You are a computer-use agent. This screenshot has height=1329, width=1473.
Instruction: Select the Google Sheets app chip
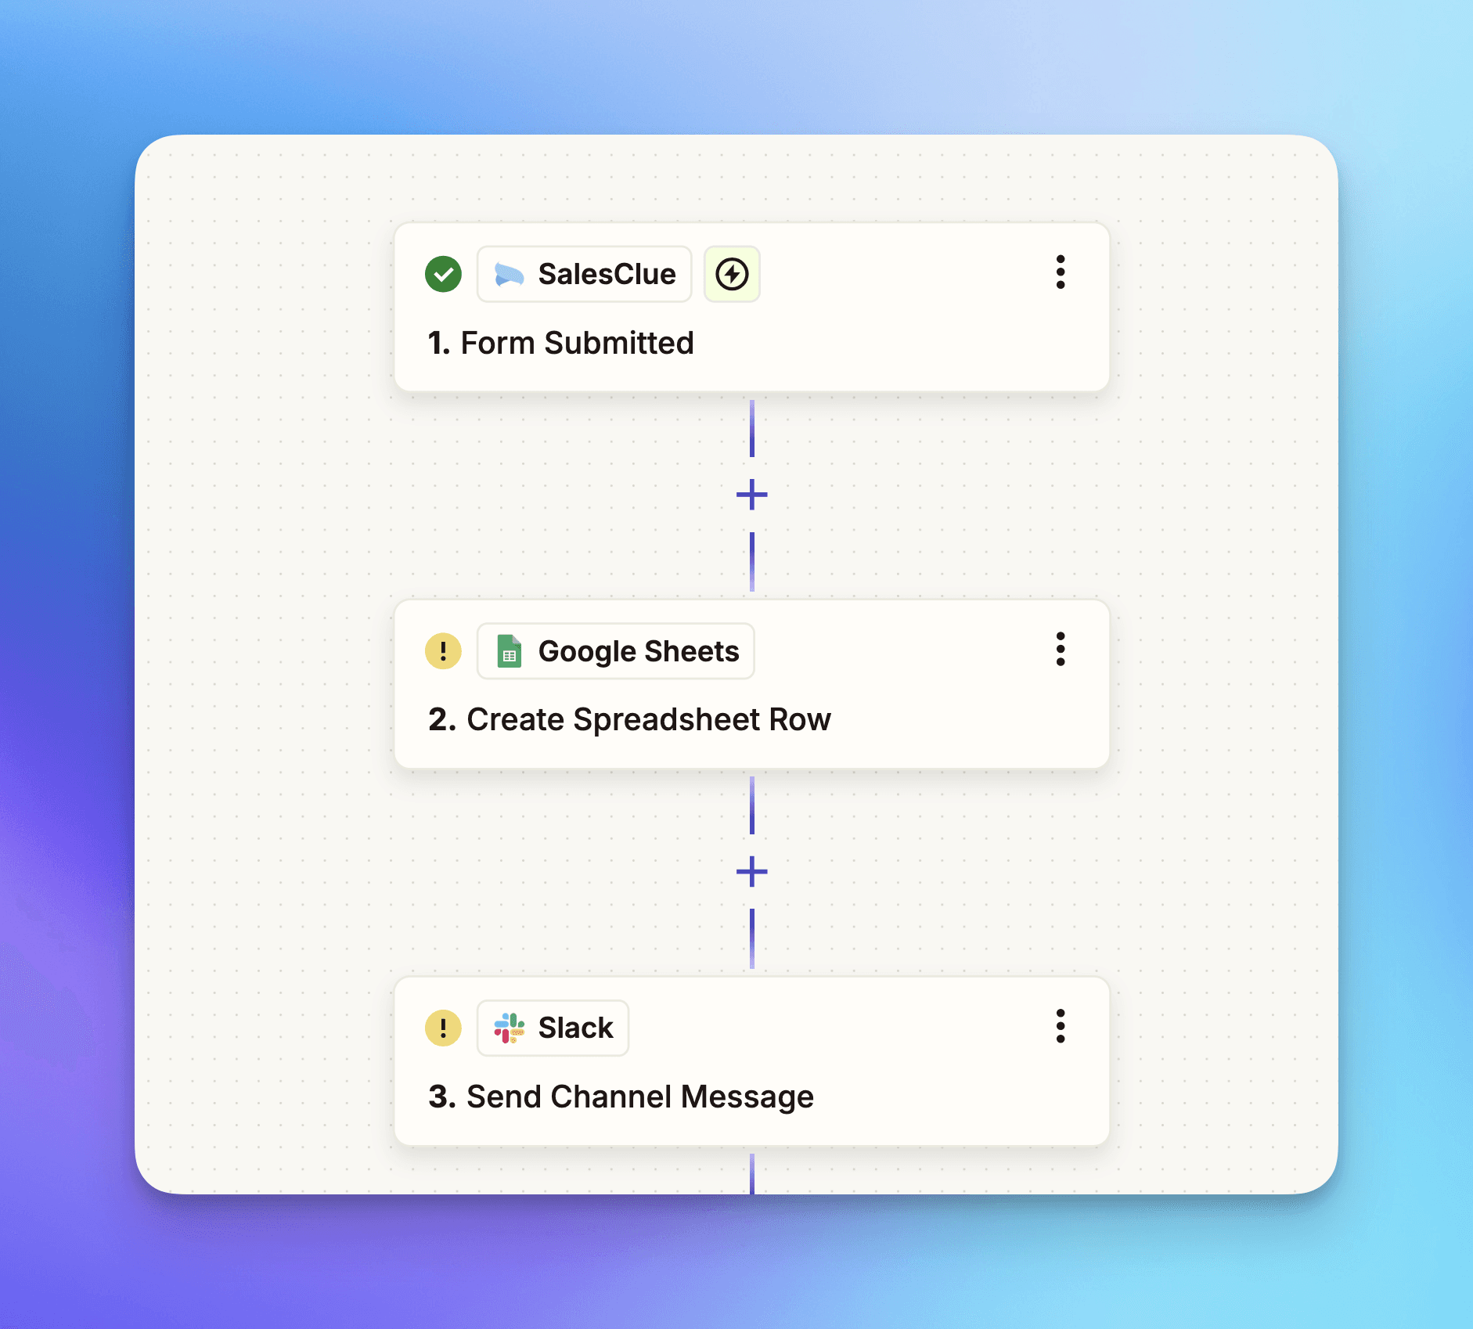[616, 651]
